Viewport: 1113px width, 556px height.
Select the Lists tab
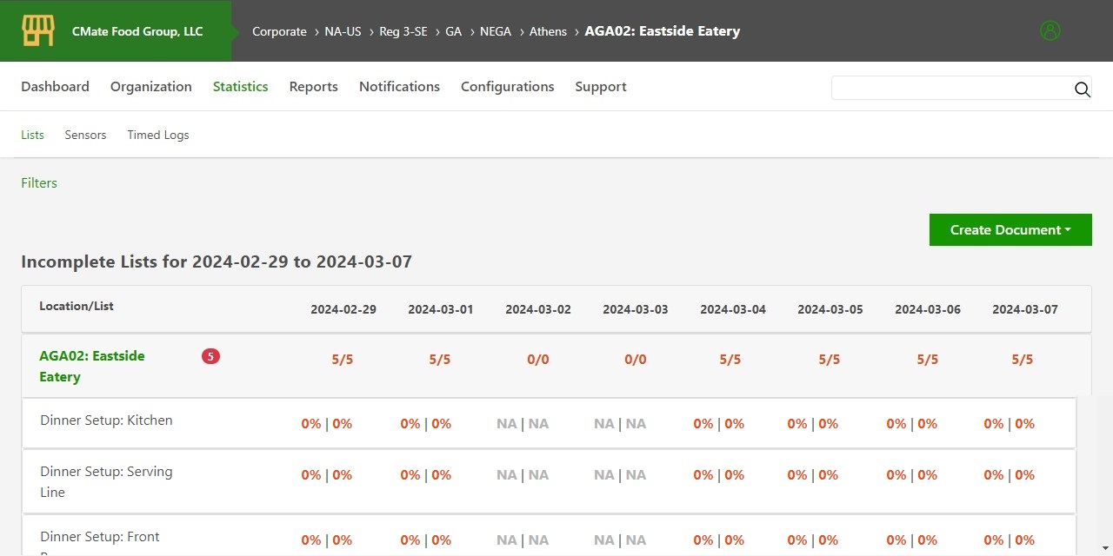[x=32, y=135]
